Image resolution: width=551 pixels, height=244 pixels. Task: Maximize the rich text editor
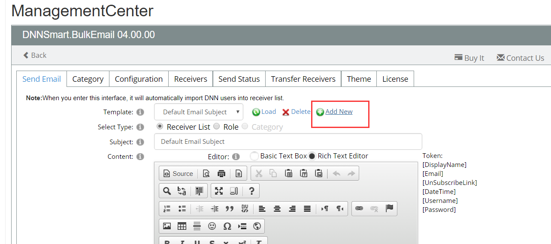(x=219, y=191)
